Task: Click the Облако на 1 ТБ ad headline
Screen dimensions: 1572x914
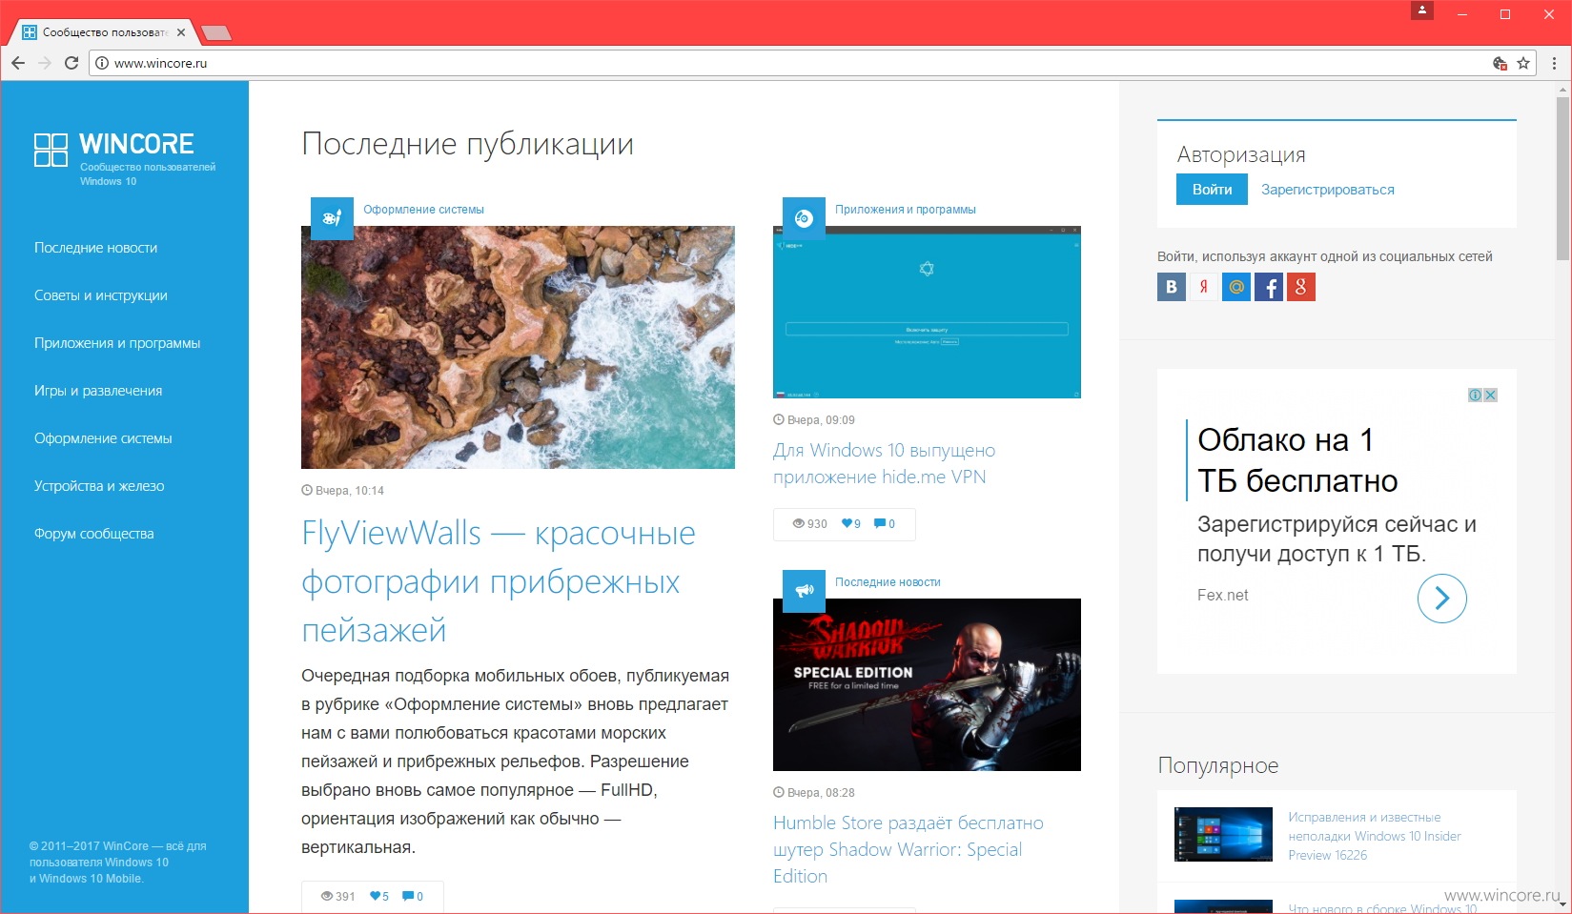Action: (x=1297, y=460)
